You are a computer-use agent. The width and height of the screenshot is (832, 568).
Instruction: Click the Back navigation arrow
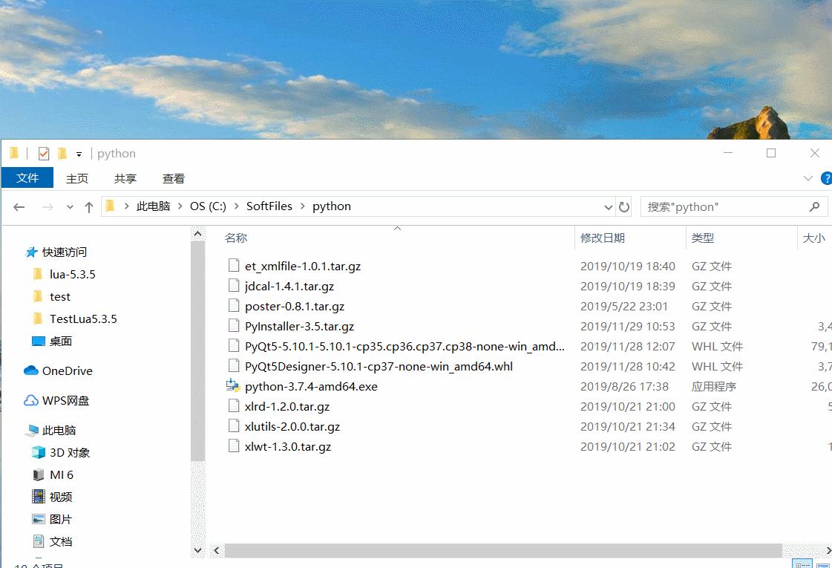pyautogui.click(x=19, y=207)
